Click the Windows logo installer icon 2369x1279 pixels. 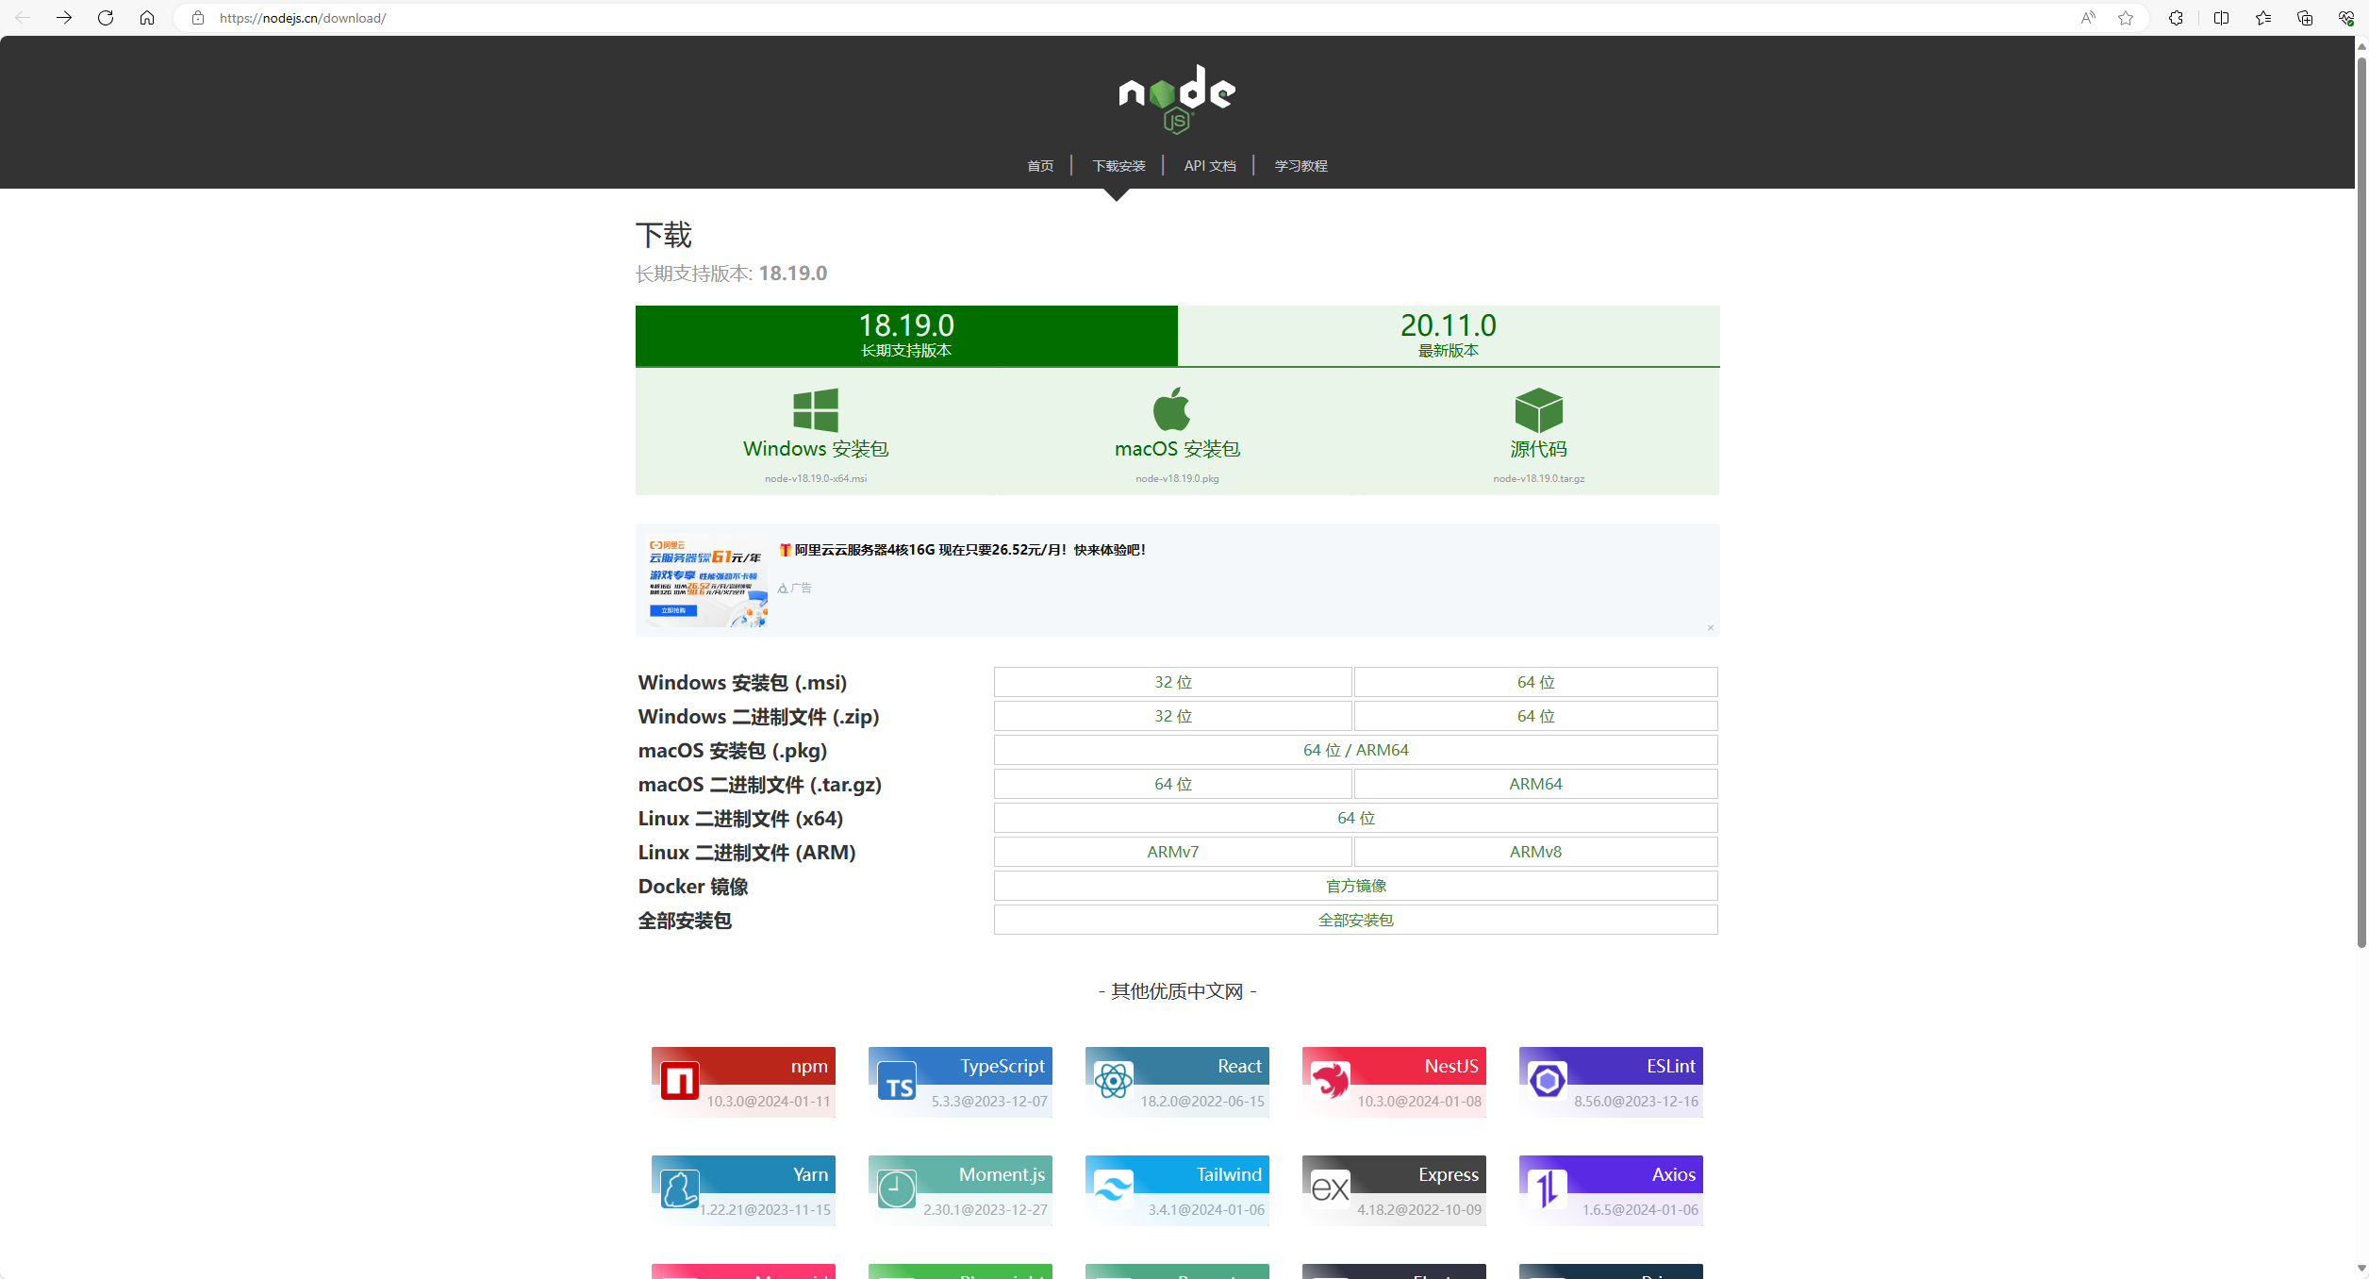816,410
